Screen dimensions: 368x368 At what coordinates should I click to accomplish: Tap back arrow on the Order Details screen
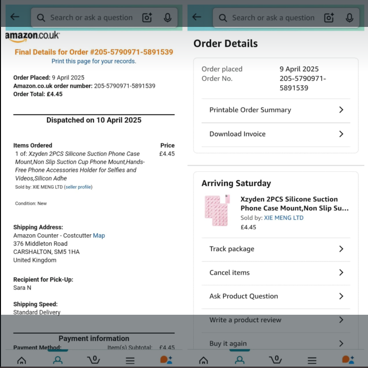click(197, 17)
